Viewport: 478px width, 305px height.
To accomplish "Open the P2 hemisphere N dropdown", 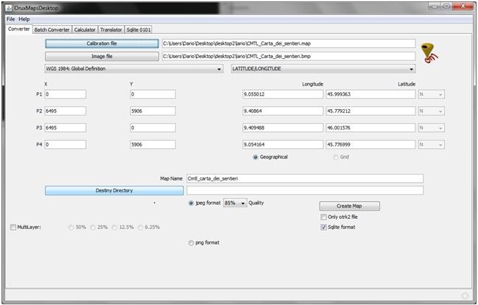I will click(431, 111).
